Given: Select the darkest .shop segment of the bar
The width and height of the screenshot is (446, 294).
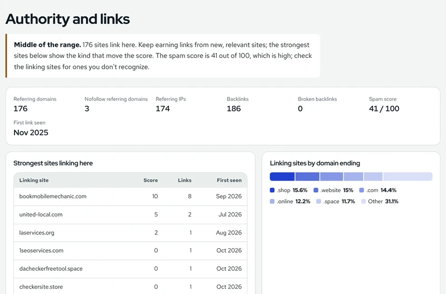Looking at the screenshot, I should (282, 177).
